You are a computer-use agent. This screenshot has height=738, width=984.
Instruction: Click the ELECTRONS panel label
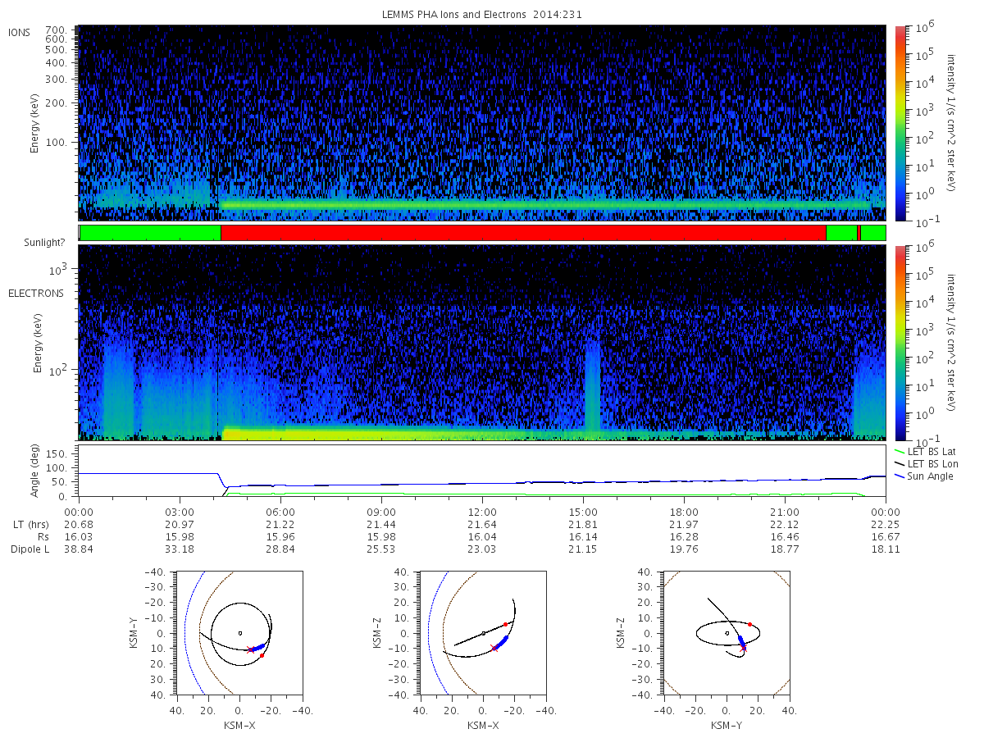[35, 293]
